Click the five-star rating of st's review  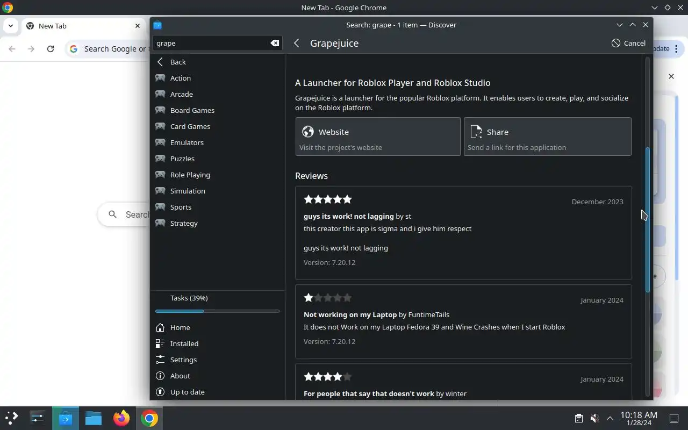328,199
